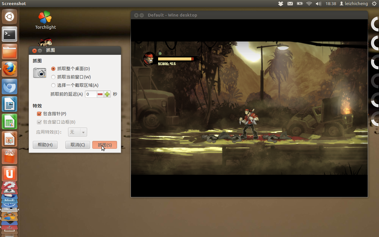The height and width of the screenshot is (237, 379).
Task: Close the 抓图 screenshot dialog
Action: 34,51
